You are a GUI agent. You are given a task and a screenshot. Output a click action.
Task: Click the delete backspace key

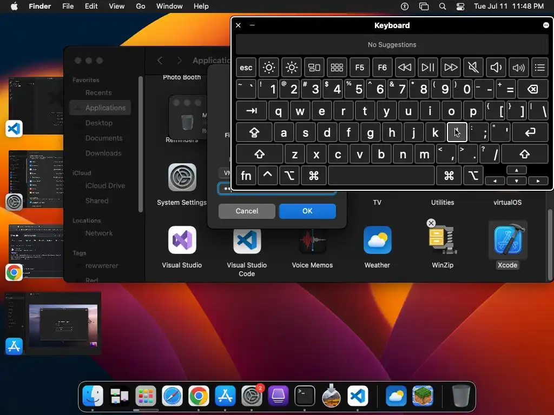point(533,89)
